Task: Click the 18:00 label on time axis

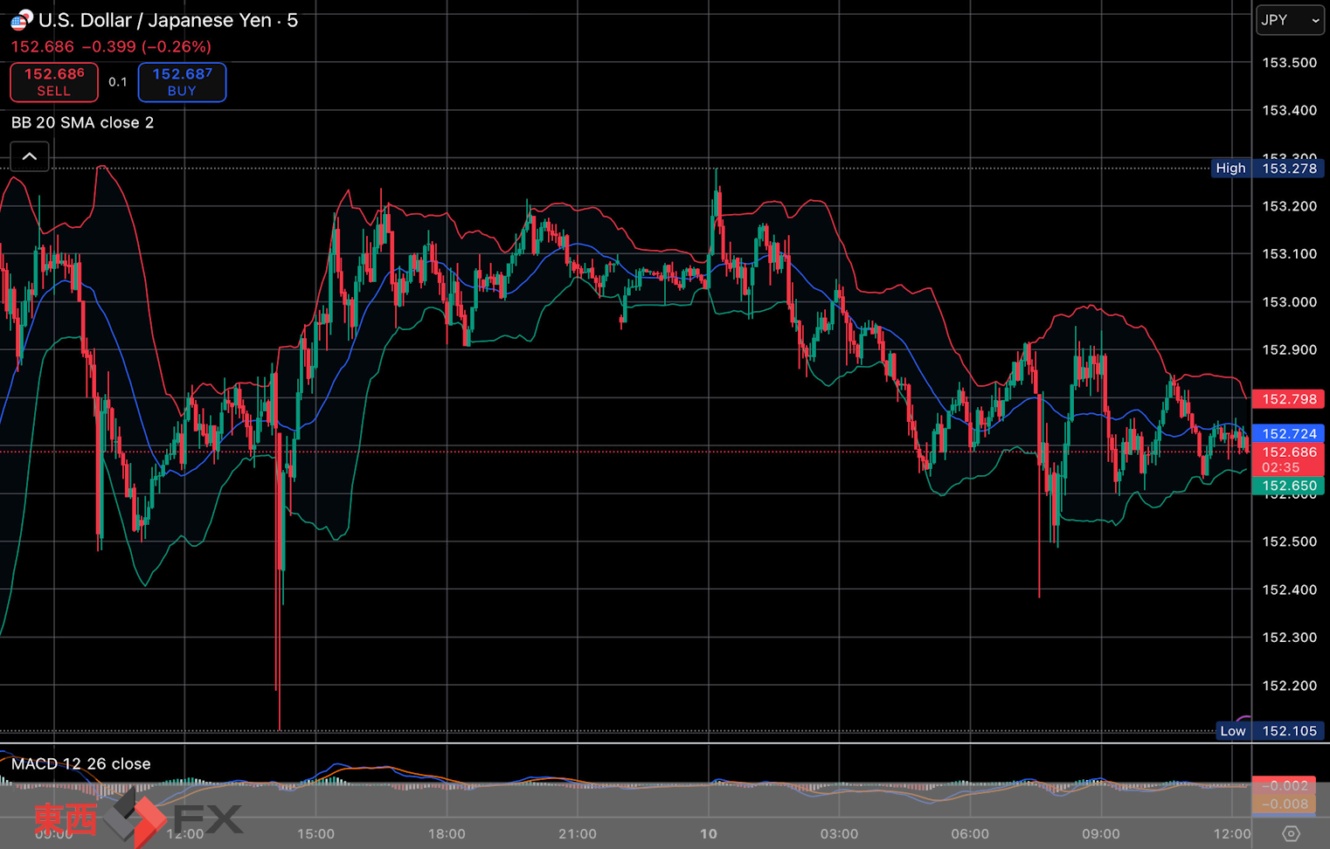Action: click(x=447, y=833)
